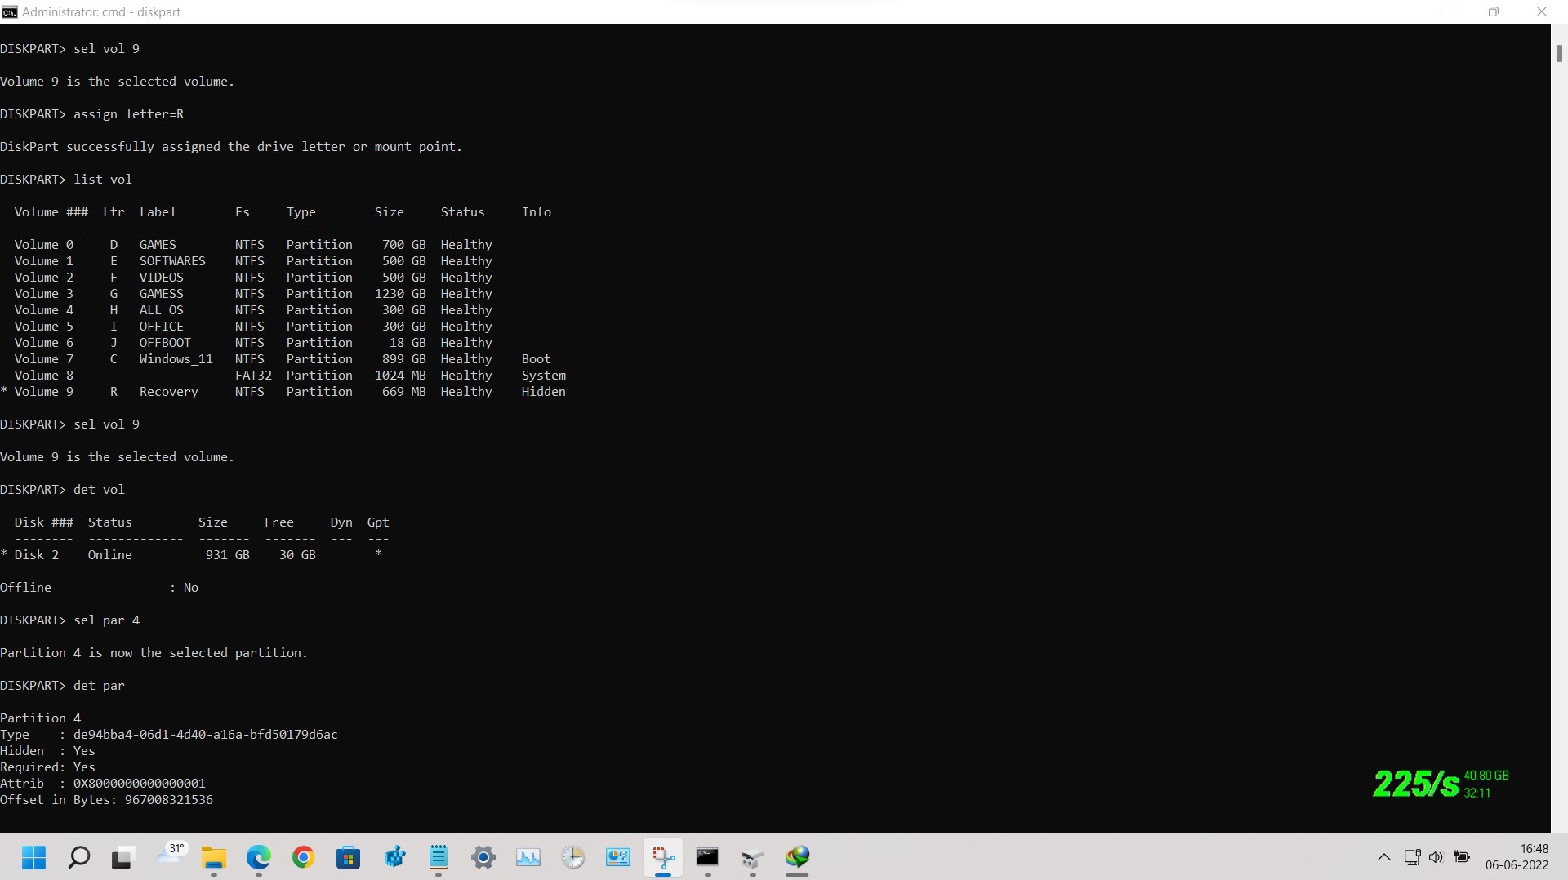Screen dimensions: 1568x880
Task: Click Recovery label in Volume 9
Action: pos(168,392)
